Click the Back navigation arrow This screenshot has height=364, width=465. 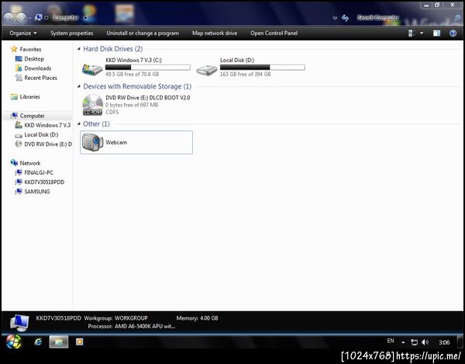(x=9, y=18)
